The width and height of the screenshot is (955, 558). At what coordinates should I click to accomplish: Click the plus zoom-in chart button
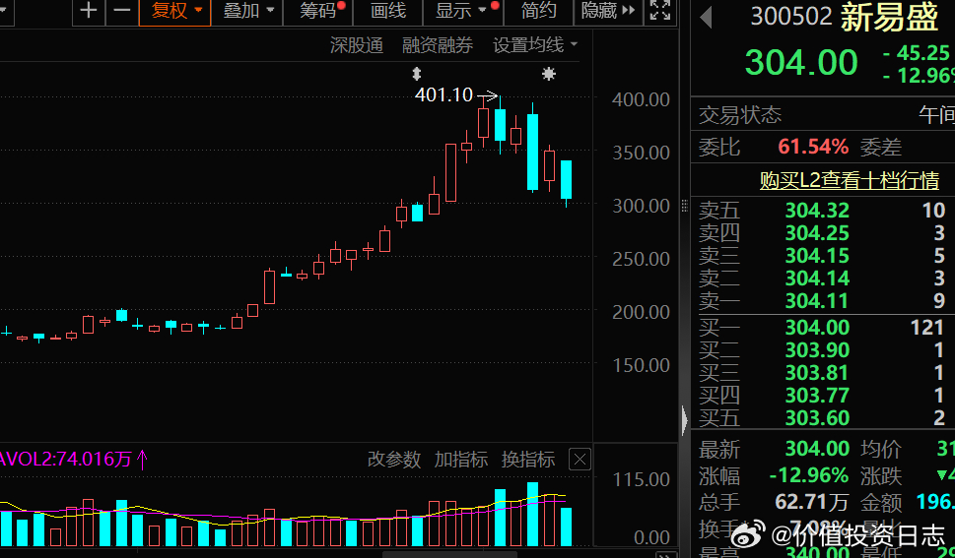tap(89, 11)
